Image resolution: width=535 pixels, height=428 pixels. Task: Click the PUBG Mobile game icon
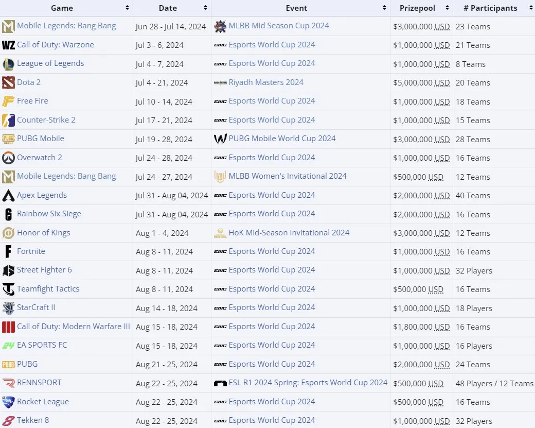tap(8, 139)
